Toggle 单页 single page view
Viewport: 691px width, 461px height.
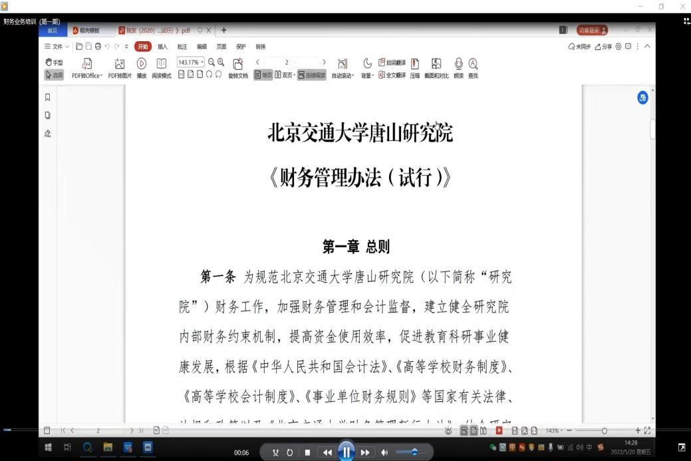tap(263, 75)
